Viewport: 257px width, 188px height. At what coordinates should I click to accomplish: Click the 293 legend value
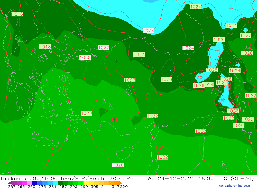click(x=74, y=186)
